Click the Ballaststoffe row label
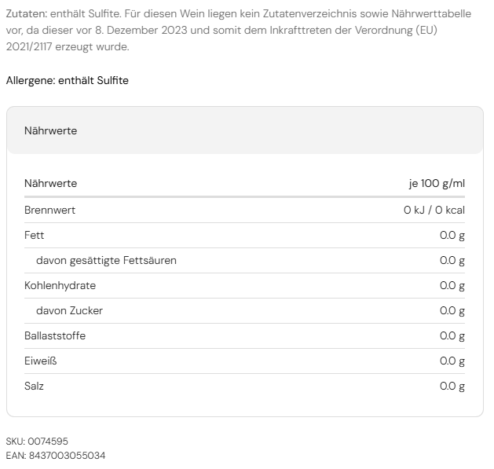Viewport: 494px width, 469px height. click(x=55, y=336)
